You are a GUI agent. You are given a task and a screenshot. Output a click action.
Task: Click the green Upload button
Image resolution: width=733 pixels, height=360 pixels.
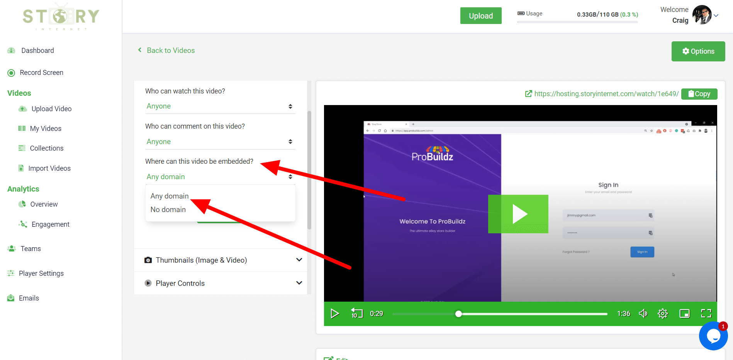[481, 16]
